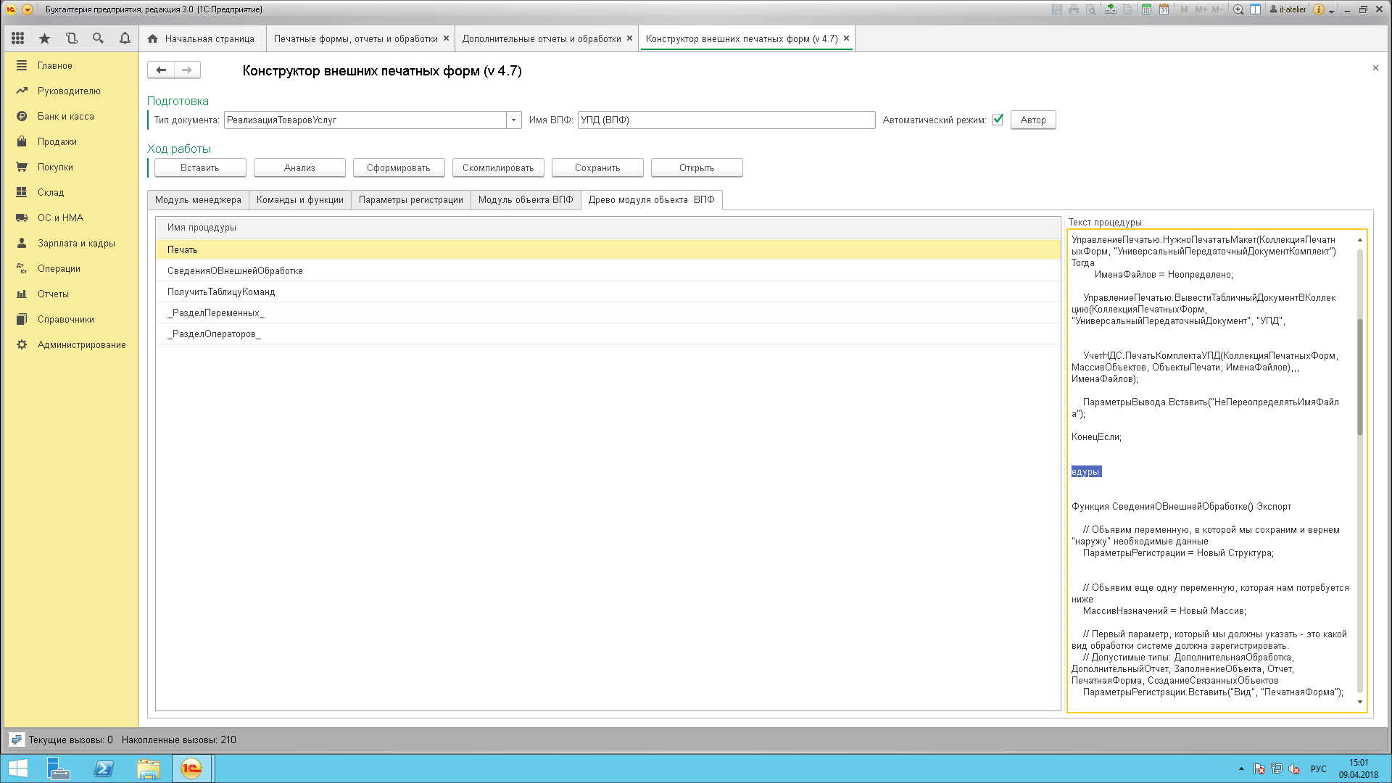Open the notifications bell icon
The height and width of the screenshot is (783, 1392).
pyautogui.click(x=125, y=38)
